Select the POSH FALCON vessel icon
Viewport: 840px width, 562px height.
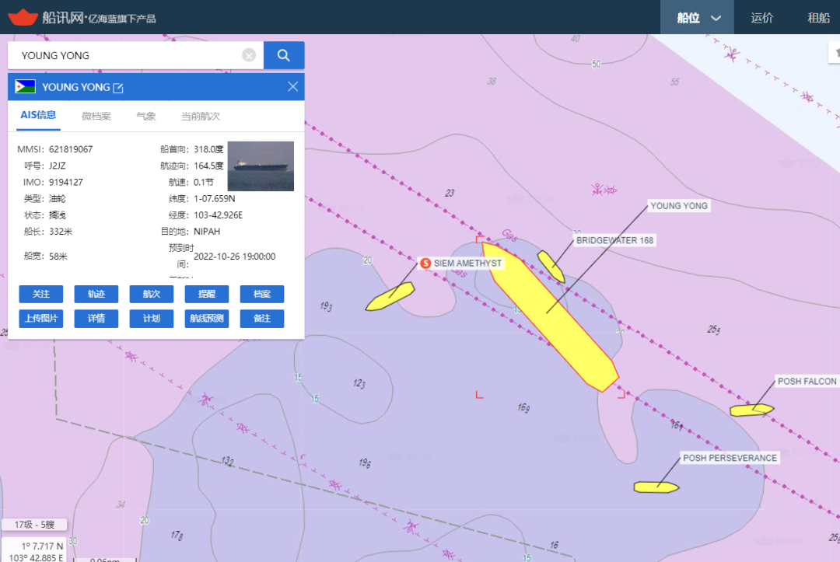751,410
